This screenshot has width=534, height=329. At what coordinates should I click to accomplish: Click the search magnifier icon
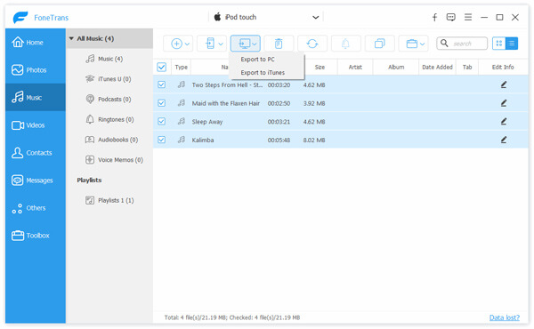pos(444,44)
